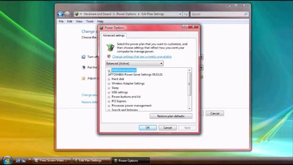The width and height of the screenshot is (293, 165).
Task: Click OK in Power Options dialog
Action: pyautogui.click(x=147, y=128)
